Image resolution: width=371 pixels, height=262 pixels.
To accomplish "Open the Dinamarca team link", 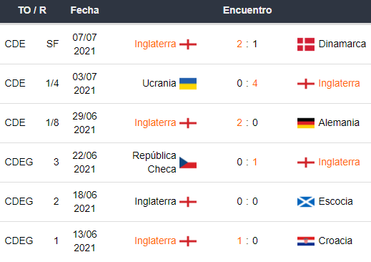I will point(342,44).
